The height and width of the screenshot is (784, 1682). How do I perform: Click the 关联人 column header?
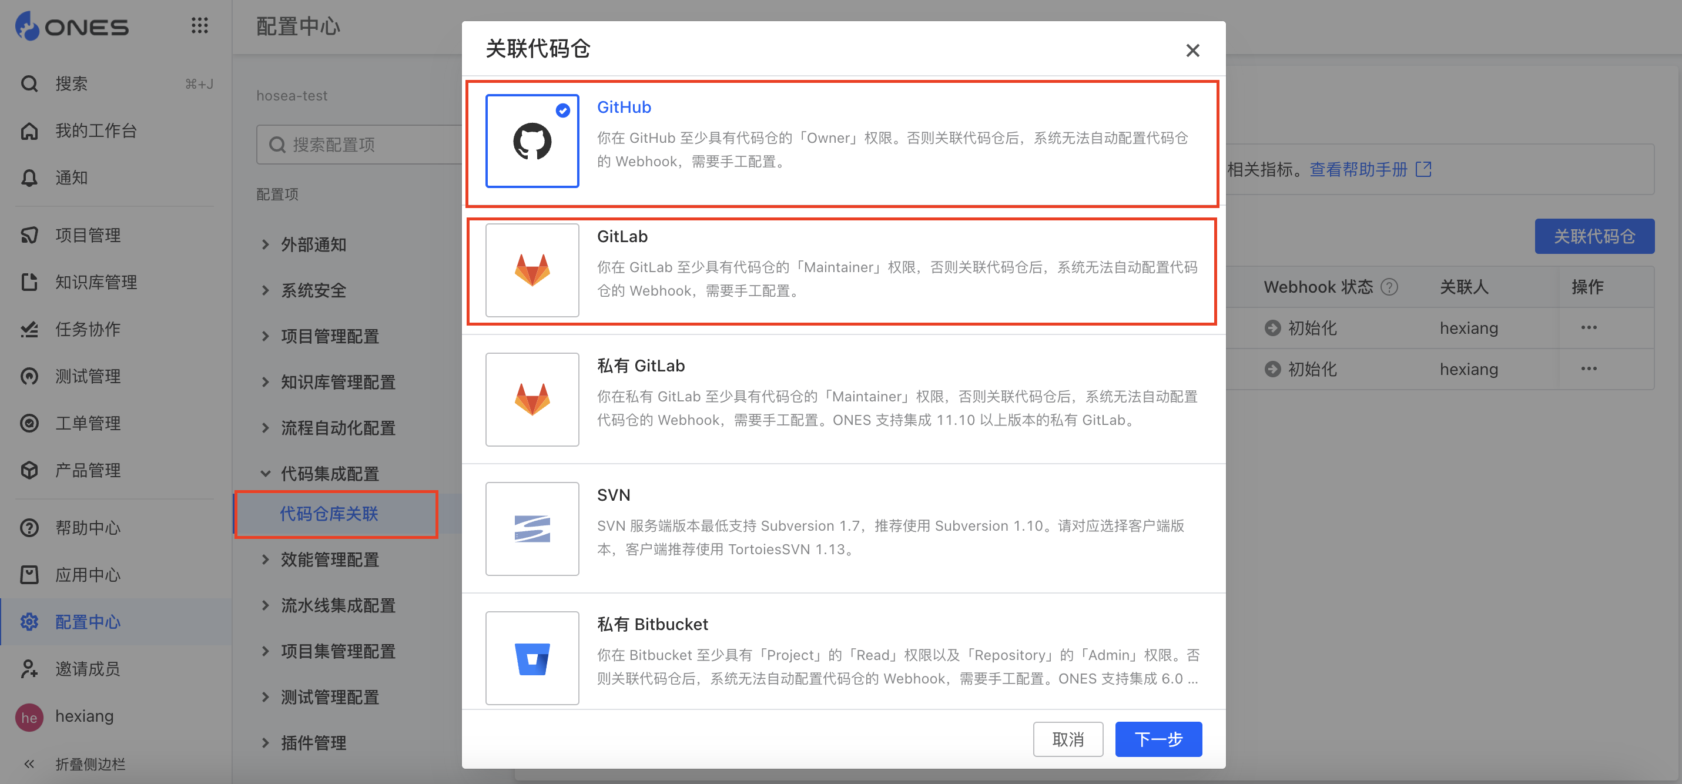tap(1464, 287)
